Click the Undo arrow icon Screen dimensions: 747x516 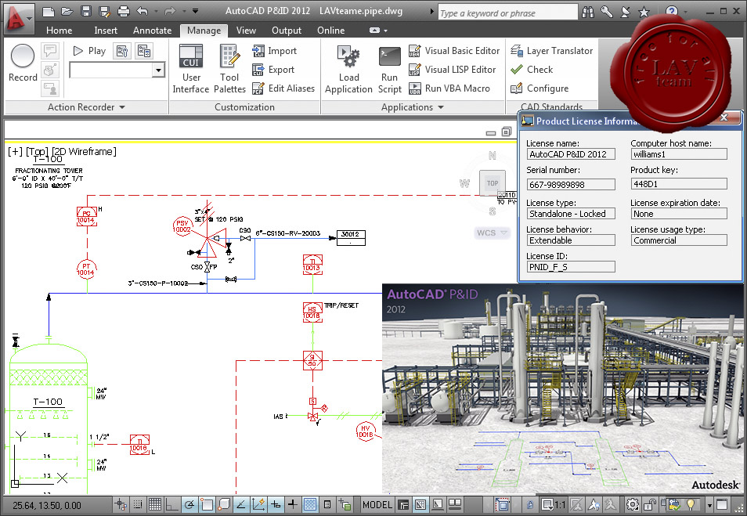[143, 11]
